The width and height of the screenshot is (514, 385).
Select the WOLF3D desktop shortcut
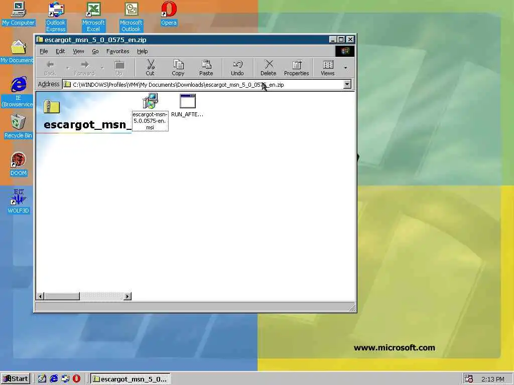(x=19, y=202)
